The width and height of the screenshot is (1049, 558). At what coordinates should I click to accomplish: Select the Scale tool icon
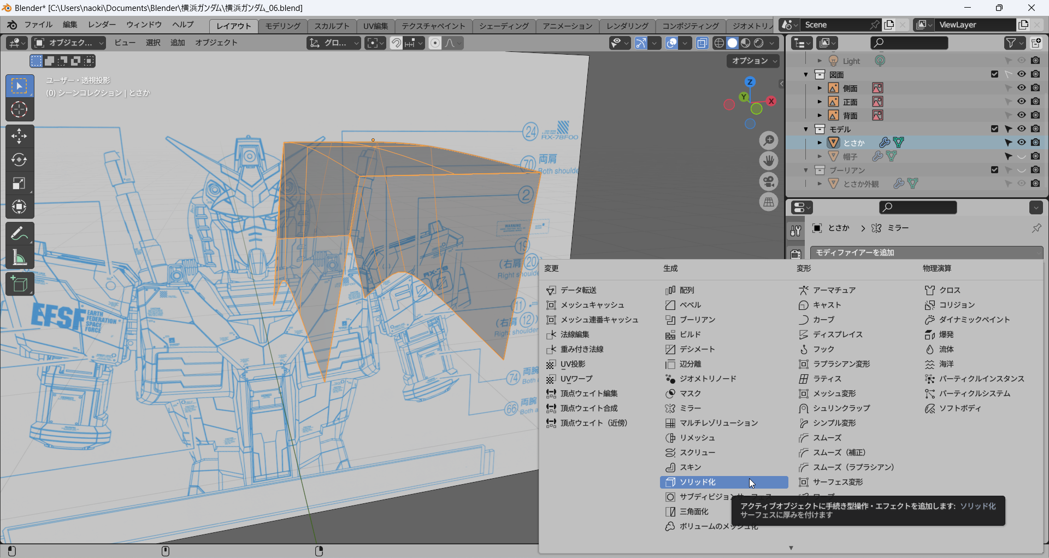19,183
